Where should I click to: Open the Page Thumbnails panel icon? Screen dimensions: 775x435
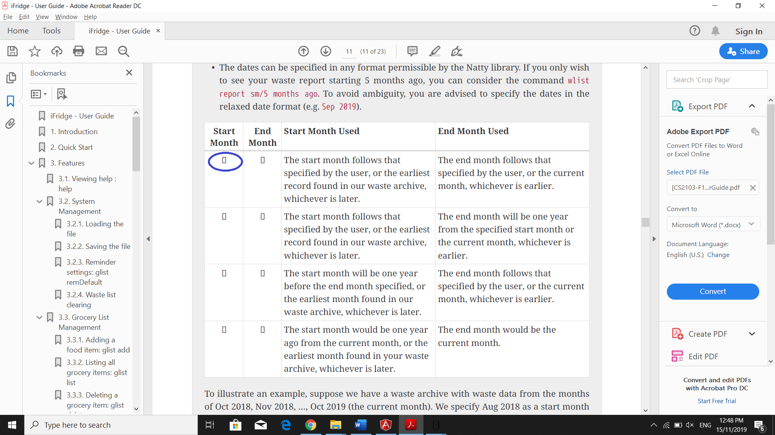11,77
